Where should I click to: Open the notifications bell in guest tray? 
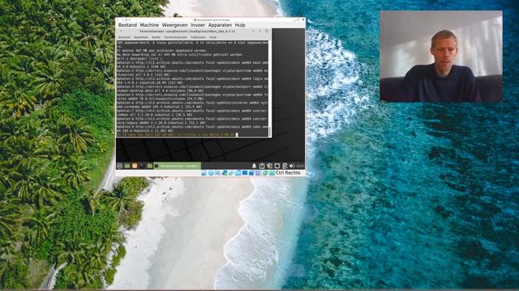click(254, 166)
